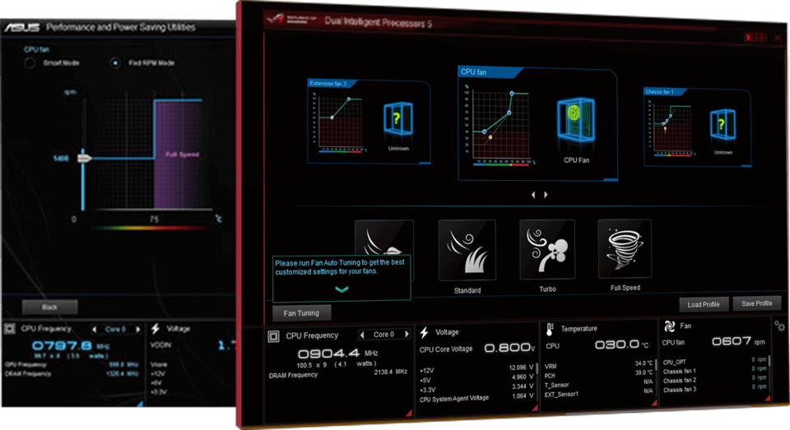790x430 pixels.
Task: Click the ROG logo in the front window title
Action: (276, 19)
